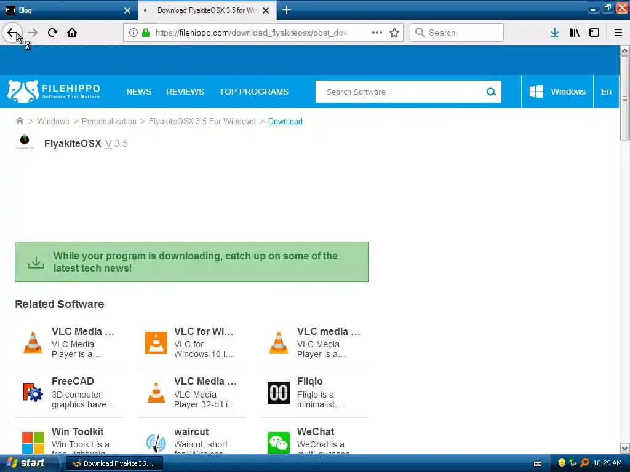Open the Personalization breadcrumb link
The image size is (630, 472).
pyautogui.click(x=109, y=121)
